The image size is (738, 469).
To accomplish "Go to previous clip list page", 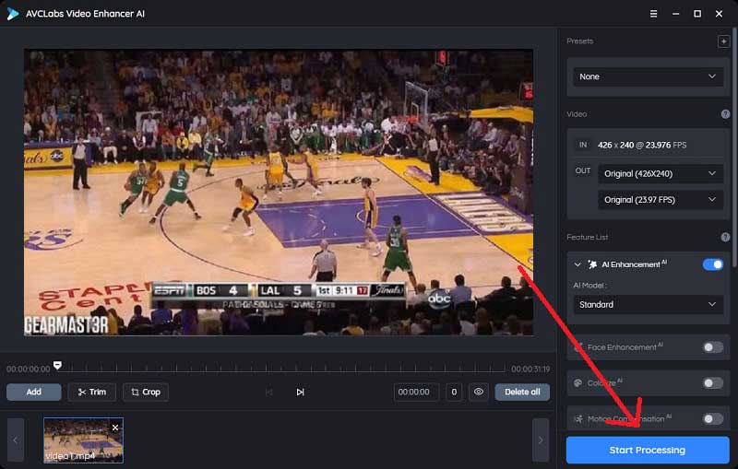I will pos(16,440).
